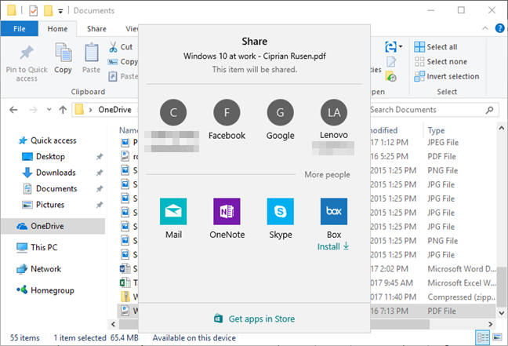Select OneDrive in the navigation pane
The width and height of the screenshot is (508, 346).
(53, 226)
